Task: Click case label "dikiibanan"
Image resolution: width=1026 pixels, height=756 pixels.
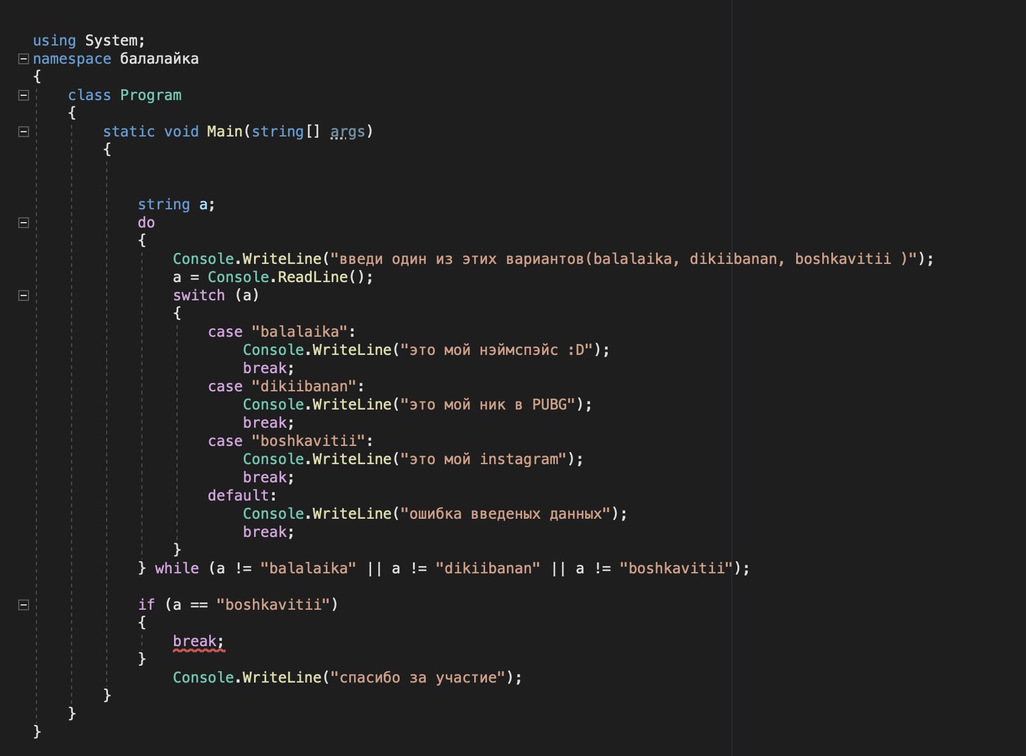Action: (304, 386)
